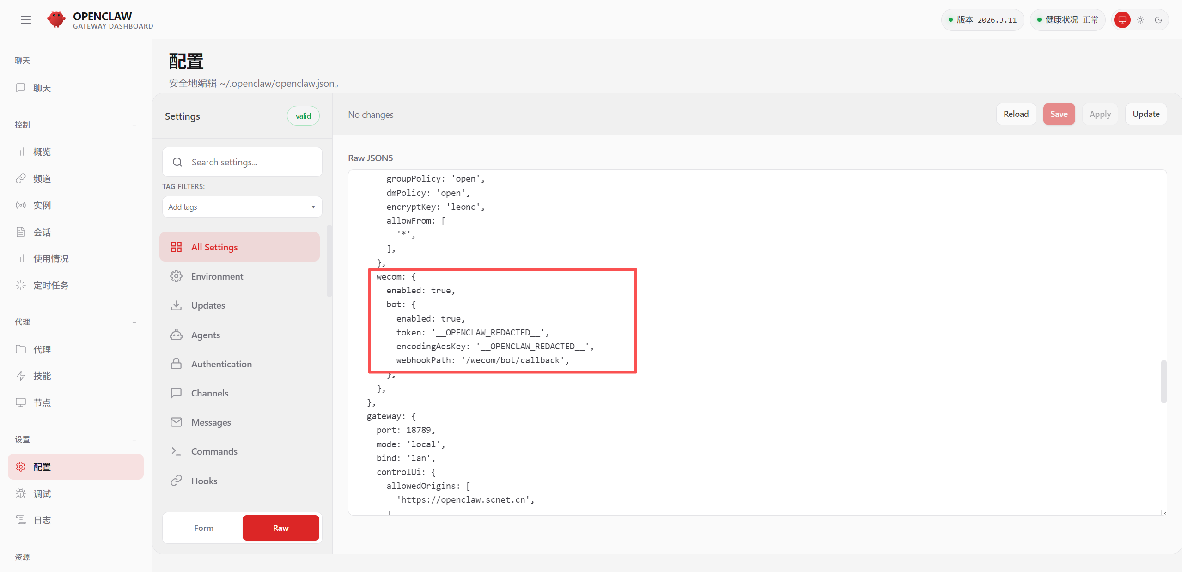The image size is (1182, 572).
Task: Open the Add tags dropdown
Action: click(242, 207)
